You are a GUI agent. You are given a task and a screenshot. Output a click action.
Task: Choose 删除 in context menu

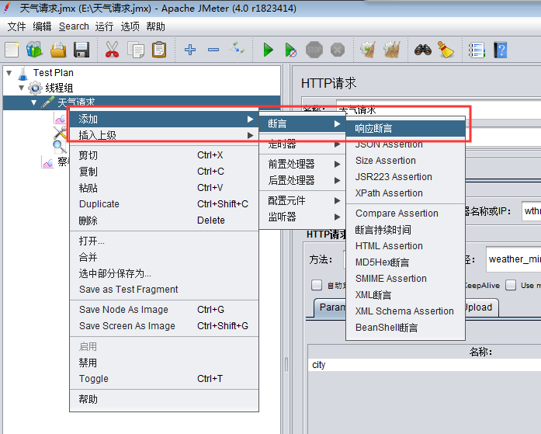(164, 220)
